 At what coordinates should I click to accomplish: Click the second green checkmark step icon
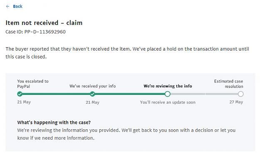point(92,94)
